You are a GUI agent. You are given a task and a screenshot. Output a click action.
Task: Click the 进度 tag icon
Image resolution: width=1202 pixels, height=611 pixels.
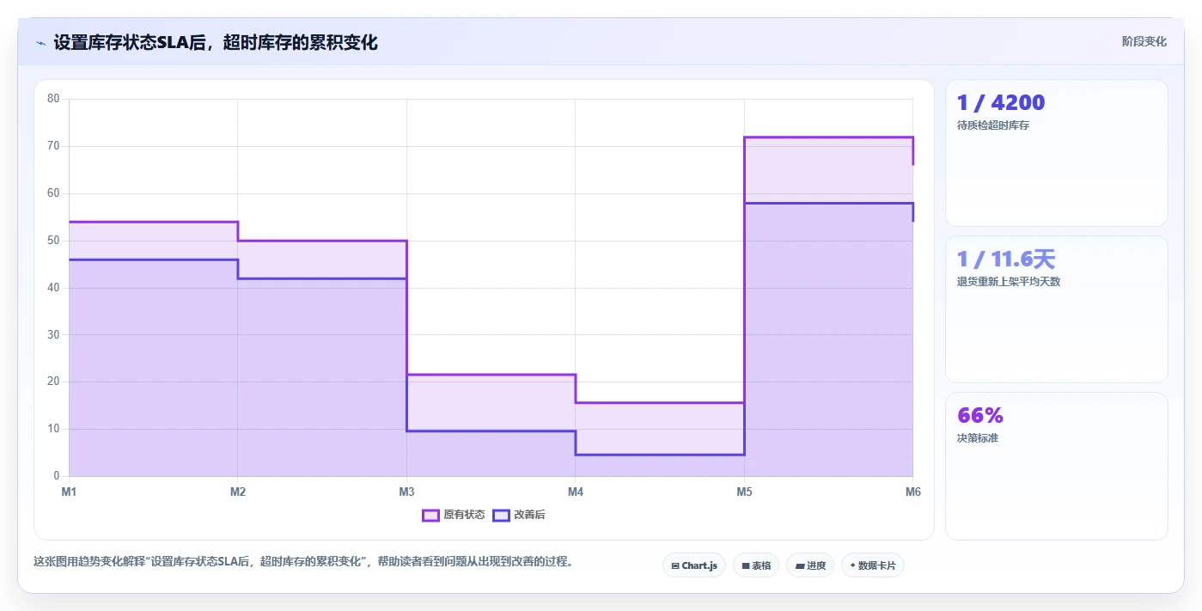(800, 565)
